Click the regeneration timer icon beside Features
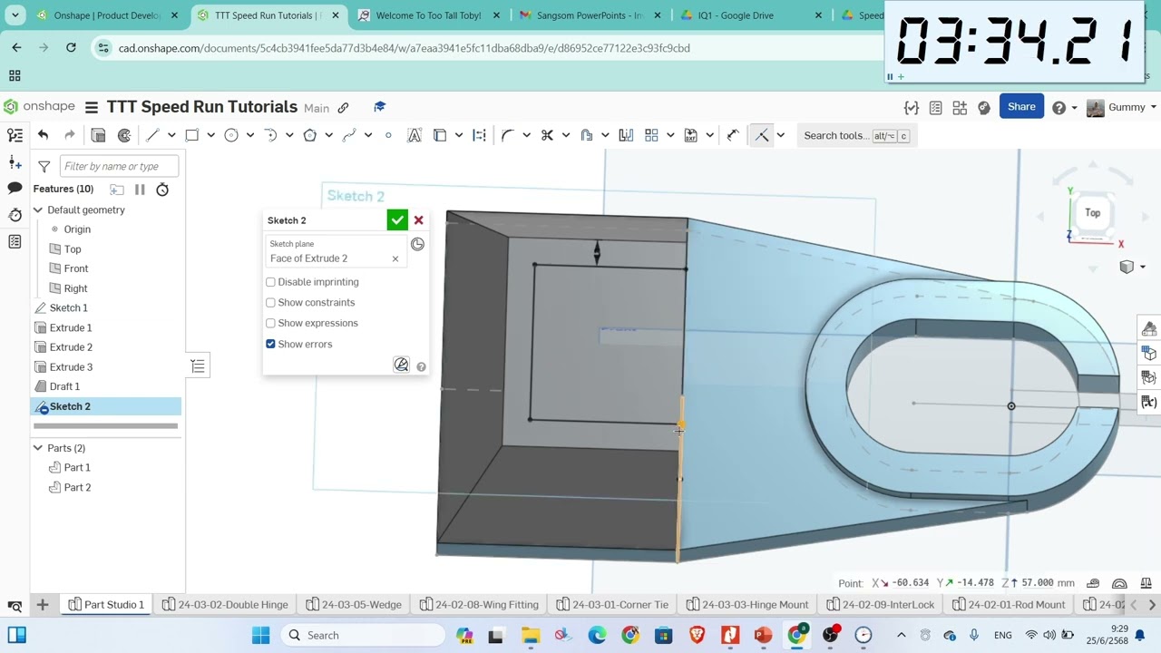 (162, 190)
